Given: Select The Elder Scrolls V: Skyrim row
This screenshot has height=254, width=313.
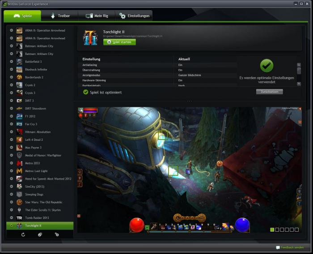Looking at the screenshot, I should (x=40, y=210).
